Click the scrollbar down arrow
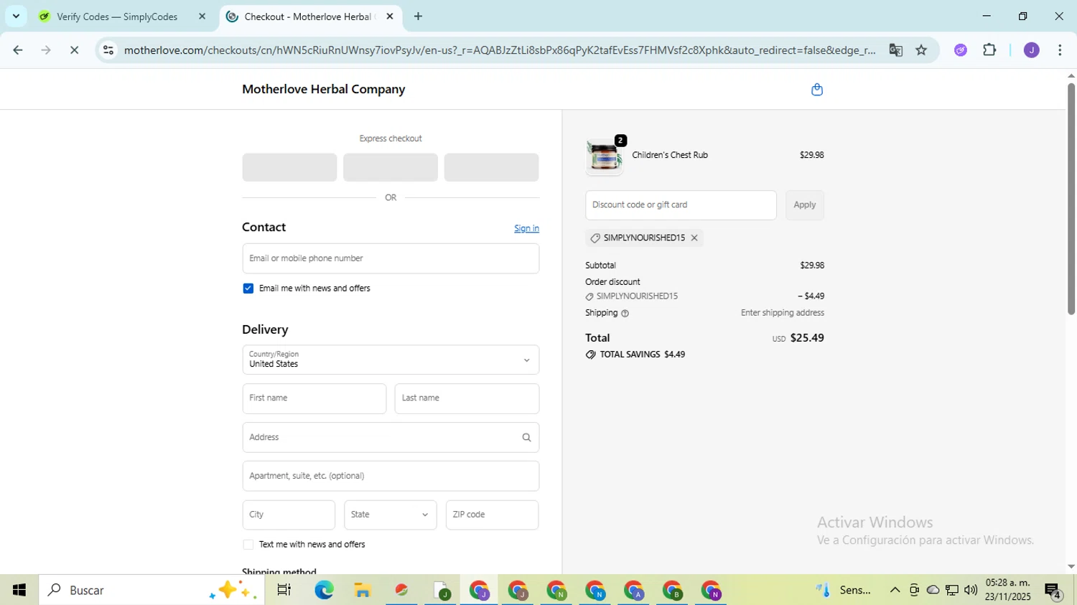The width and height of the screenshot is (1077, 605). pyautogui.click(x=1071, y=567)
